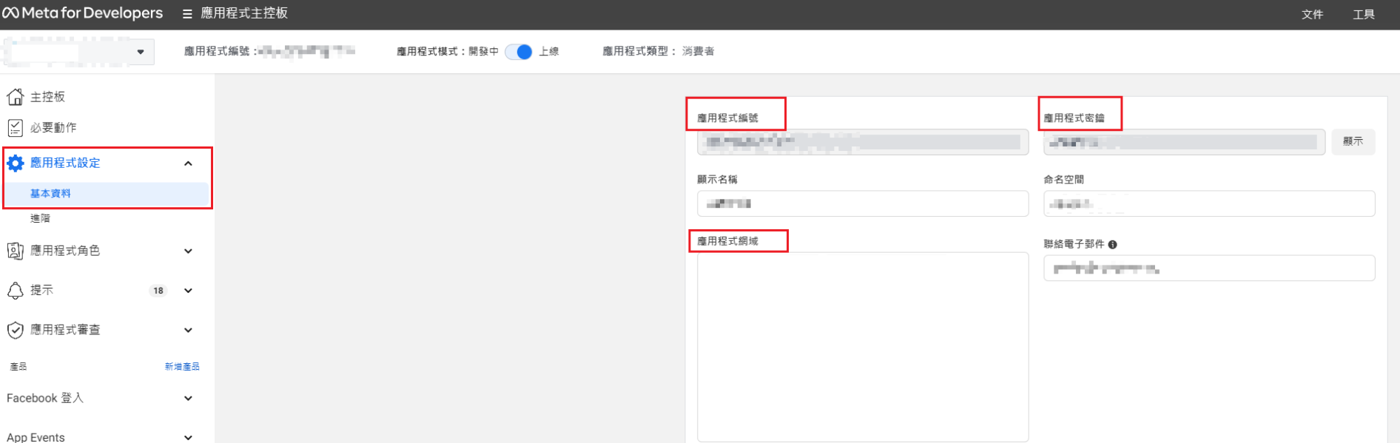The width and height of the screenshot is (1400, 443).
Task: Click the 應用程式角色 person icon
Action: pos(15,251)
